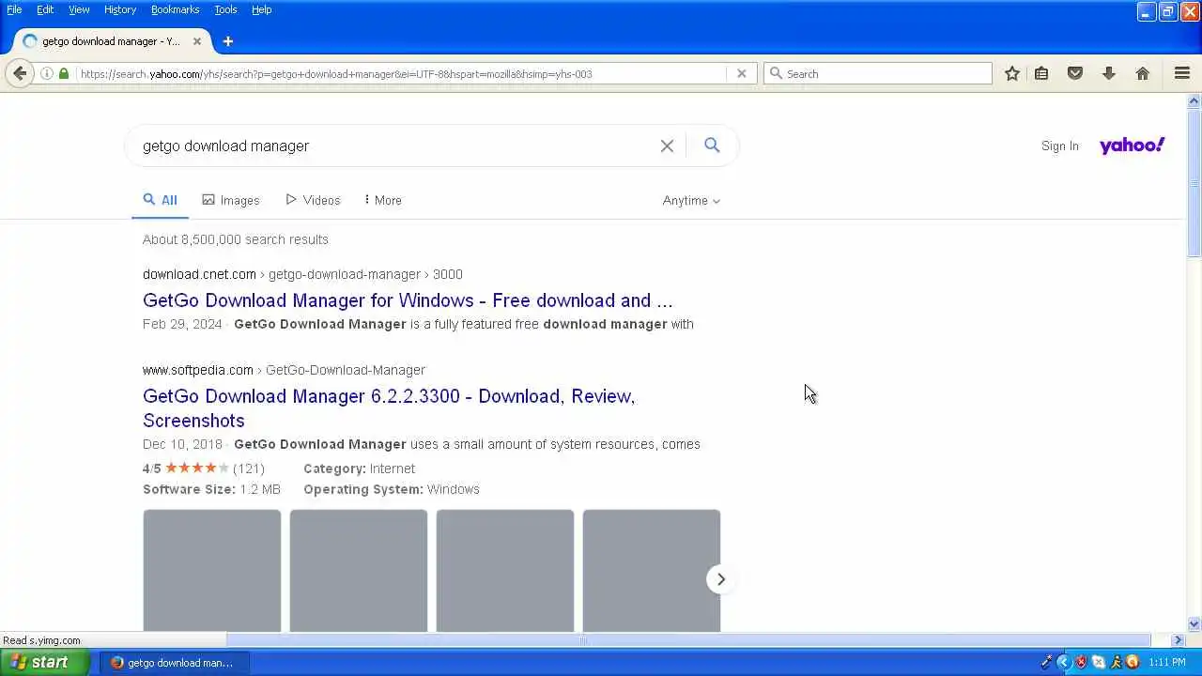
Task: Select Firefox taskbar button getgo download
Action: [176, 662]
